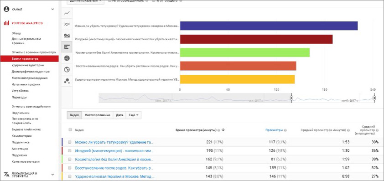384x181 pixels.
Task: Open the Ещё dropdown
Action: (x=134, y=115)
